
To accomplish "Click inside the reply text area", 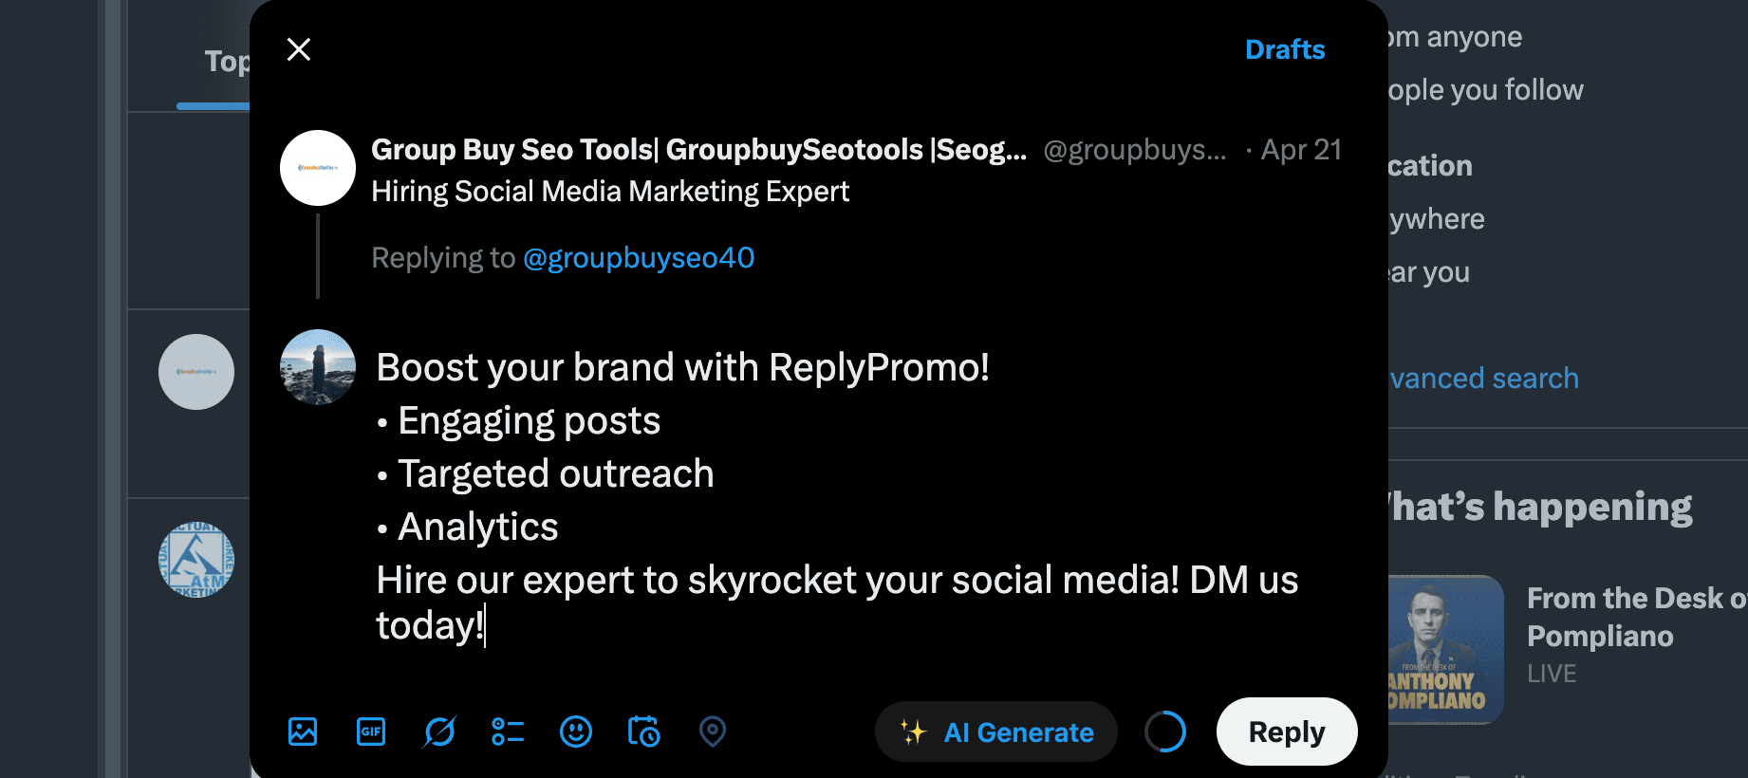I will 835,493.
